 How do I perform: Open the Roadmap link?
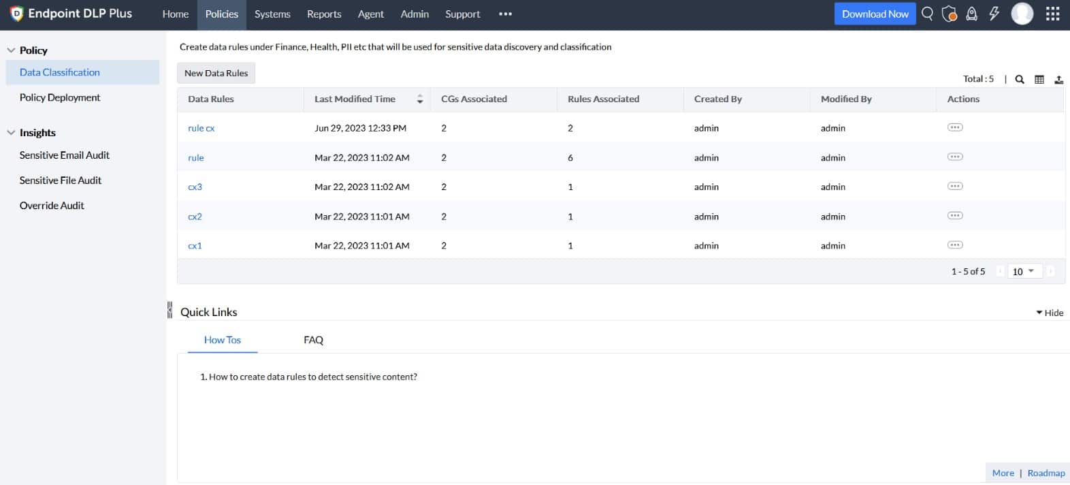point(1046,473)
